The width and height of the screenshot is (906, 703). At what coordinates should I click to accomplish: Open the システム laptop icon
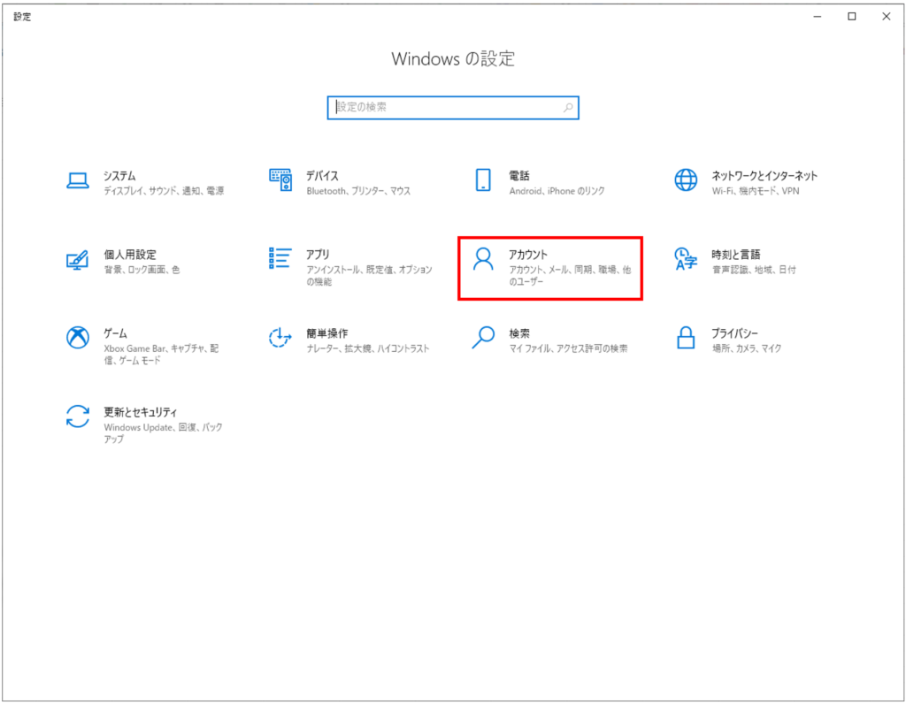click(78, 180)
